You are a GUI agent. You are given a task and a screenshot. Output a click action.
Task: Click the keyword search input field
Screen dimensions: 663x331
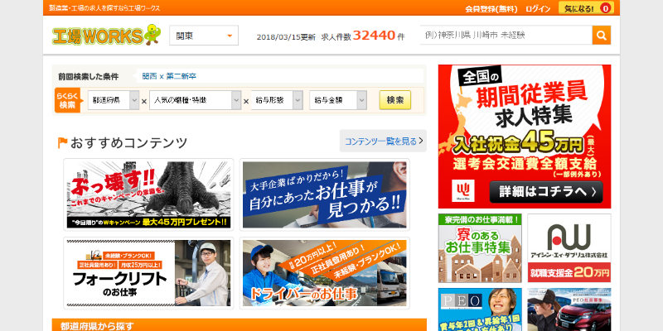(506, 36)
